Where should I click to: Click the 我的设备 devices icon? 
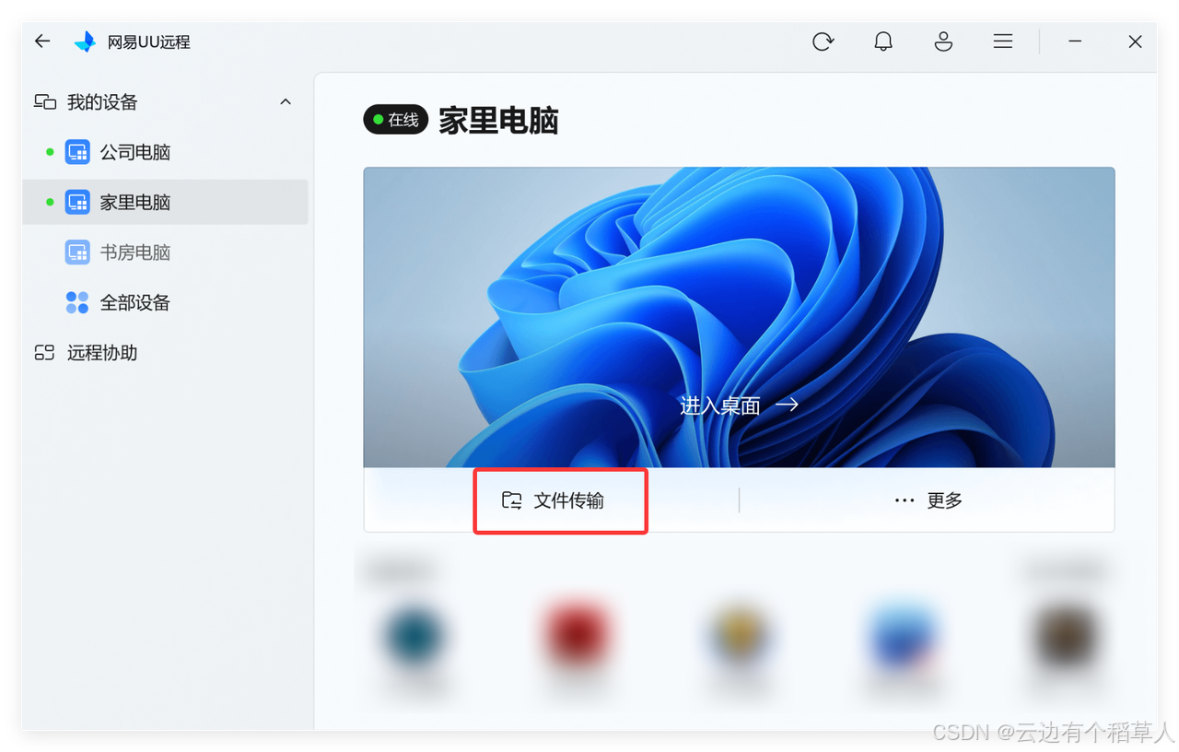tap(45, 101)
